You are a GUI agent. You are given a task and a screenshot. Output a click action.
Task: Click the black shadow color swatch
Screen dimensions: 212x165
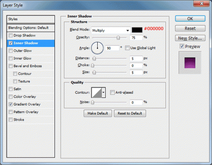pos(137,30)
